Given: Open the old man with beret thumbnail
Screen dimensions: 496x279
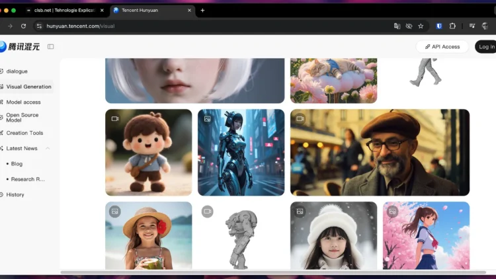Looking at the screenshot, I should click(x=380, y=153).
